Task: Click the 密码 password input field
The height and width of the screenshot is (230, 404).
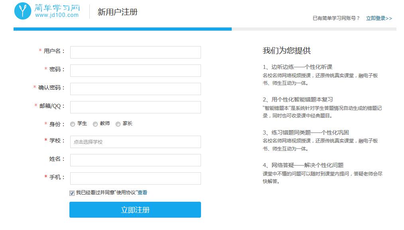Action: (x=135, y=70)
